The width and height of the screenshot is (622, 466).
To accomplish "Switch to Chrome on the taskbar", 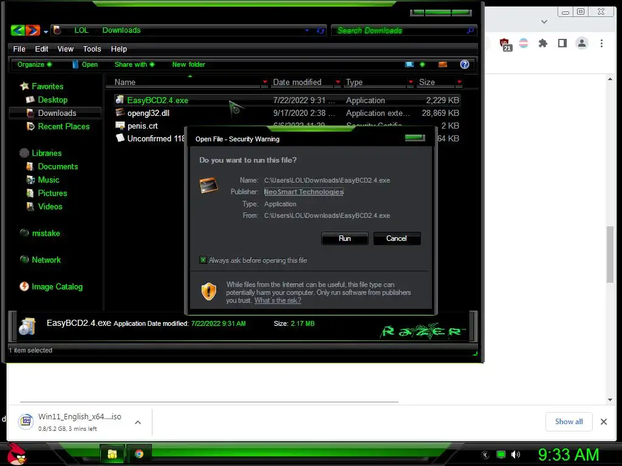I will 139,454.
